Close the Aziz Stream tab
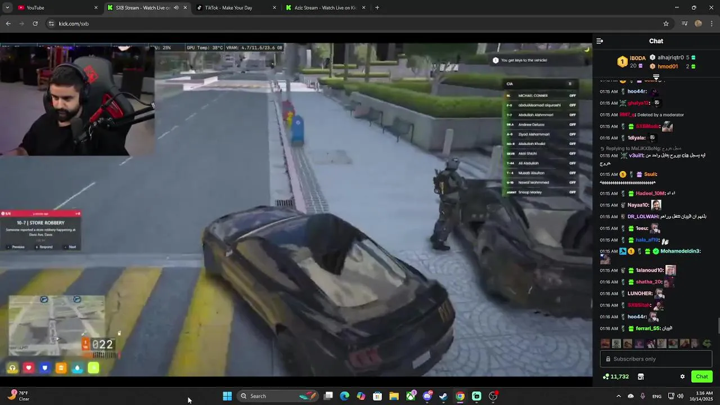720x405 pixels. 363,8
